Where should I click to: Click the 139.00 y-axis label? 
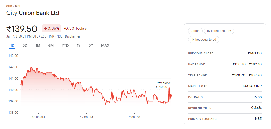pyautogui.click(x=13, y=101)
